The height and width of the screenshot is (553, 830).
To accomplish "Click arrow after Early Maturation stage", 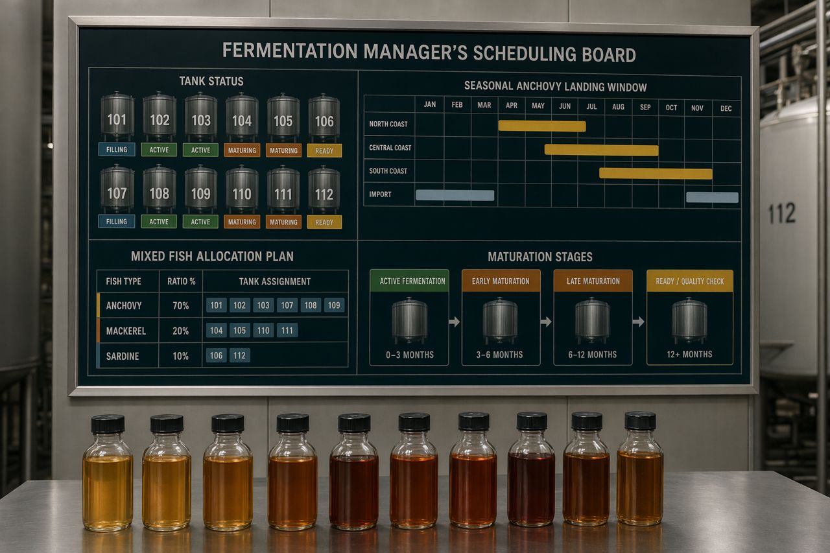I will pyautogui.click(x=547, y=322).
